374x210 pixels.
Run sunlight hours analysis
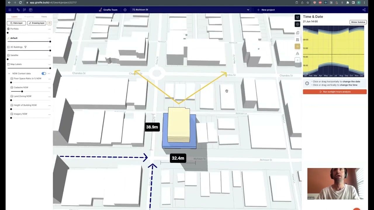click(x=335, y=92)
